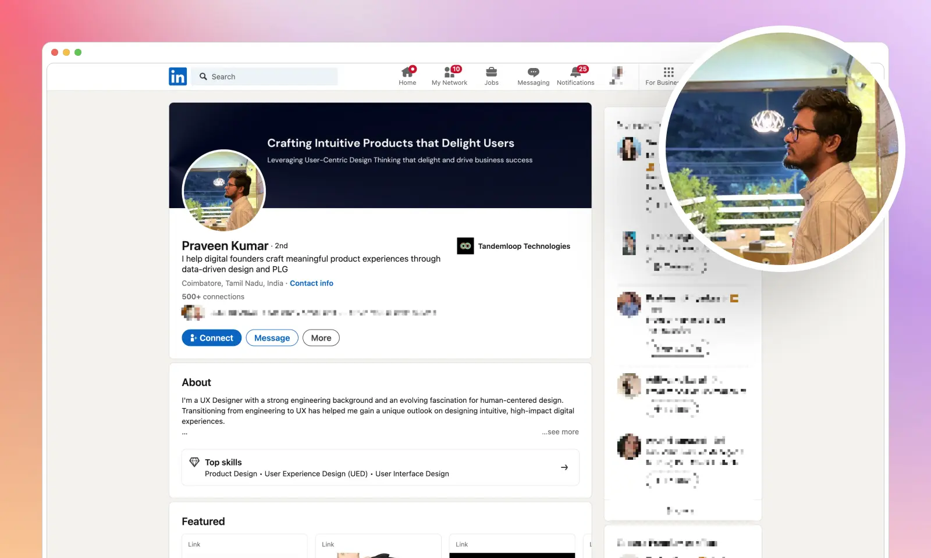Open Praveen Kumar name heading
931x558 pixels.
(225, 246)
